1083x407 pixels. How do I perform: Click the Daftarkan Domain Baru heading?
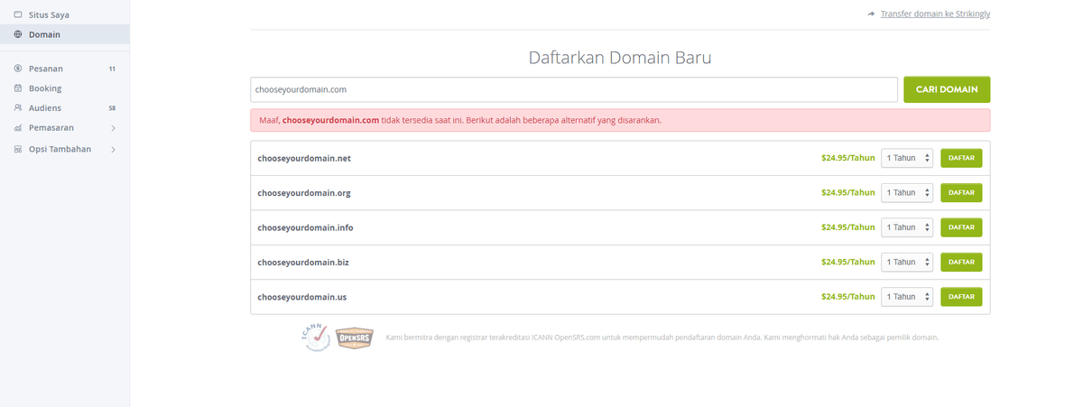point(620,58)
